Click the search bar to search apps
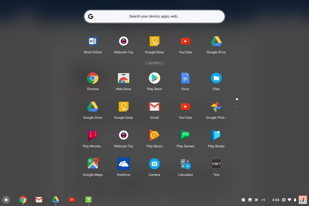This screenshot has height=206, width=309. (154, 16)
